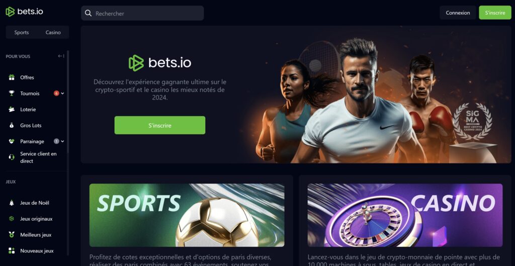Select the Nouveaux jeux grid icon
This screenshot has height=266, width=515.
12,251
